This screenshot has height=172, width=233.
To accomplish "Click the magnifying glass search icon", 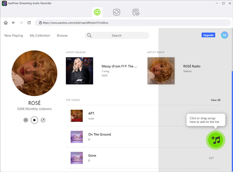I will [89, 35].
